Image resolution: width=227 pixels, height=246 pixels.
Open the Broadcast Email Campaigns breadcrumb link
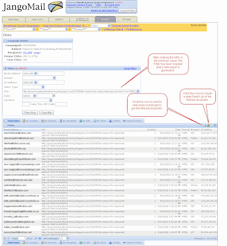point(21,26)
